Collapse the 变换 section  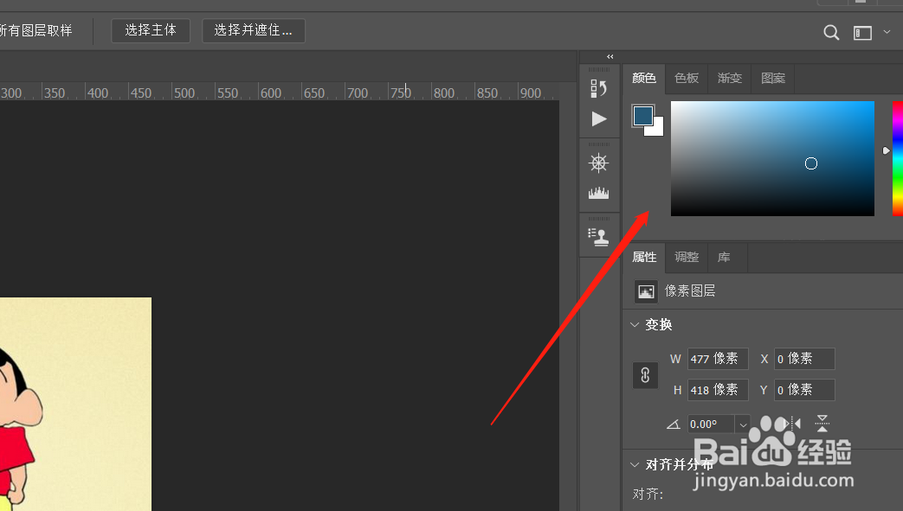tap(635, 324)
